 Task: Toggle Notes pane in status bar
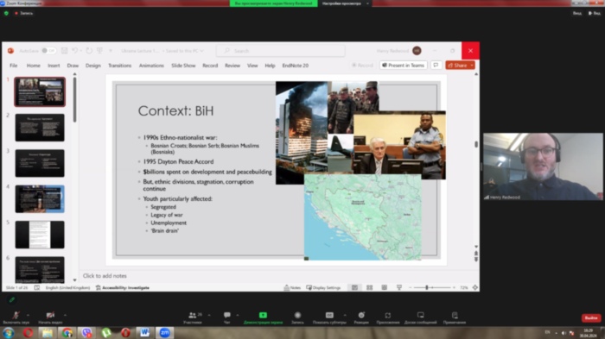click(292, 287)
